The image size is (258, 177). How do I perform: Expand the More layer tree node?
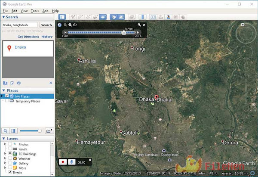click(x=5, y=168)
